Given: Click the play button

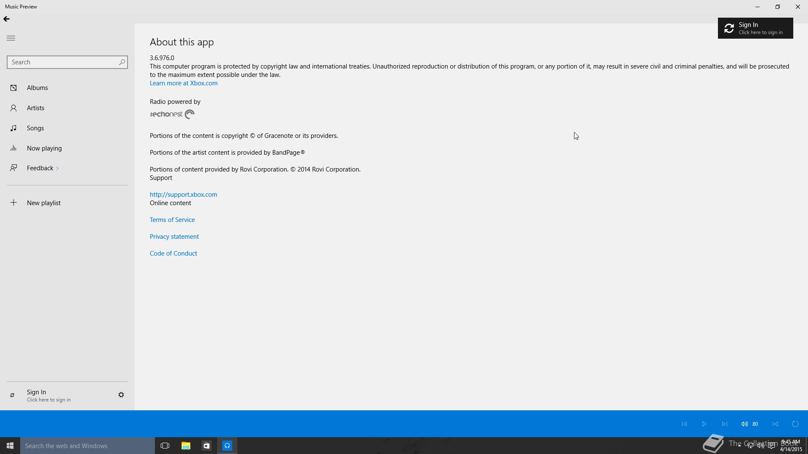Looking at the screenshot, I should pyautogui.click(x=704, y=424).
